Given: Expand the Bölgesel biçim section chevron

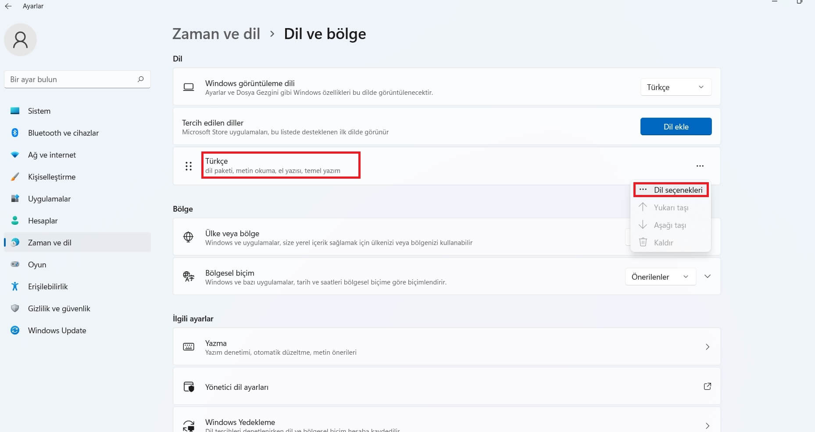Looking at the screenshot, I should 708,276.
